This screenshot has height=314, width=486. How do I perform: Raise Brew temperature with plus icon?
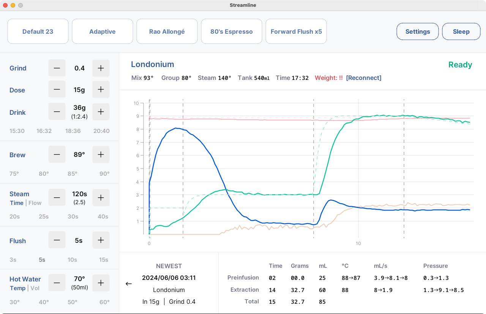point(101,155)
